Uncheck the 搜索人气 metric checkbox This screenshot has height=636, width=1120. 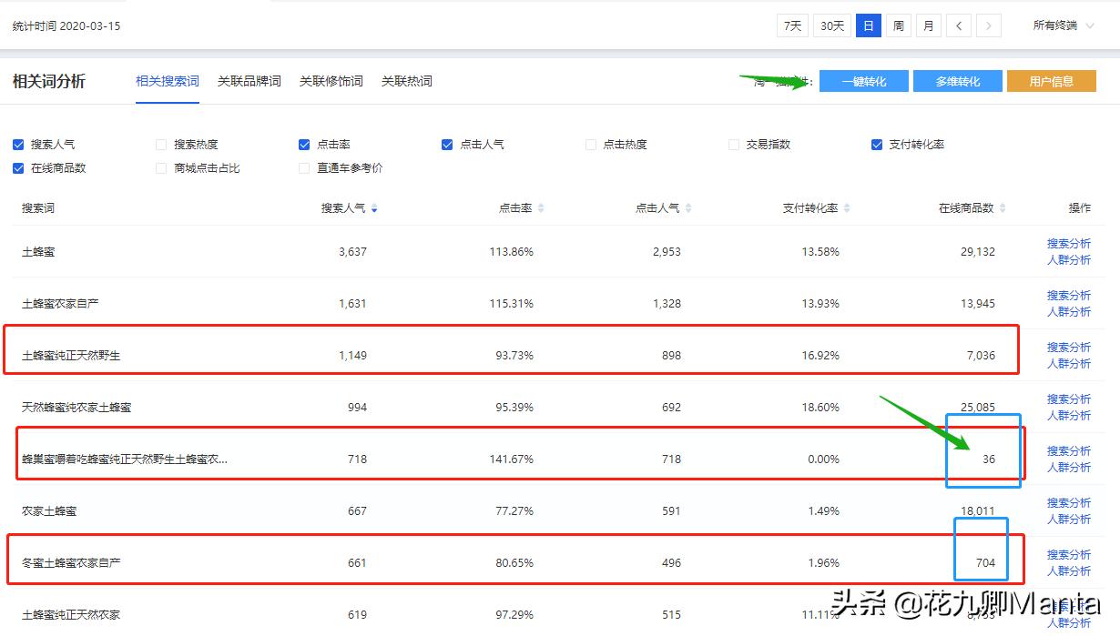point(18,144)
